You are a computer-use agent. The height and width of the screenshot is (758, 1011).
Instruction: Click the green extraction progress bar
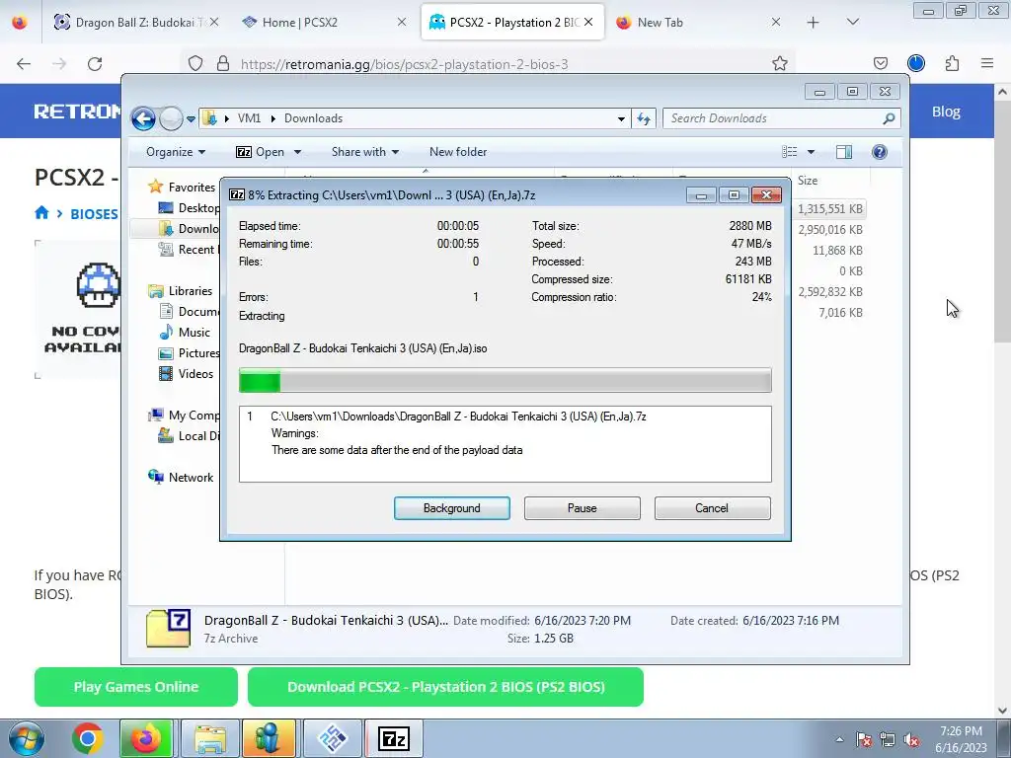[x=505, y=380]
